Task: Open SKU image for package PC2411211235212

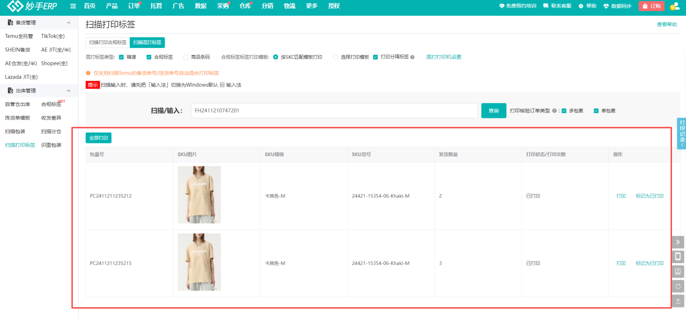Action: 199,195
